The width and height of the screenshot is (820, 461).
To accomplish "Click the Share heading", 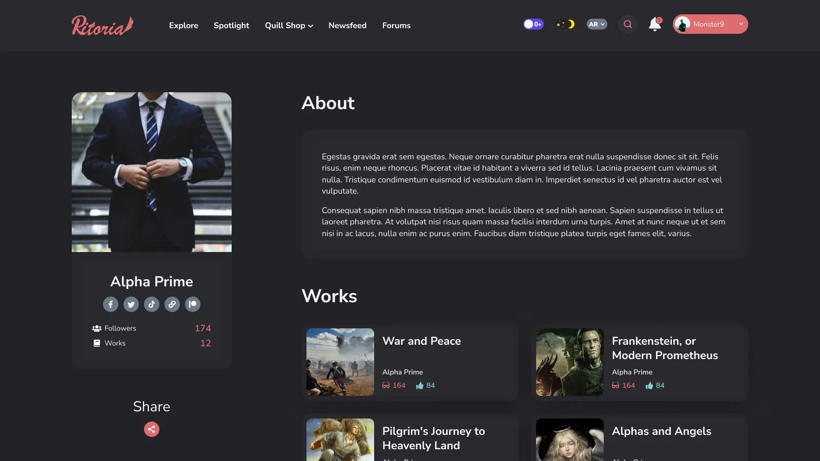I will pos(152,407).
